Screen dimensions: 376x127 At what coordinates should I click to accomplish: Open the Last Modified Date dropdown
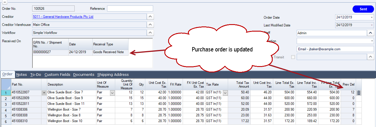(x=372, y=25)
